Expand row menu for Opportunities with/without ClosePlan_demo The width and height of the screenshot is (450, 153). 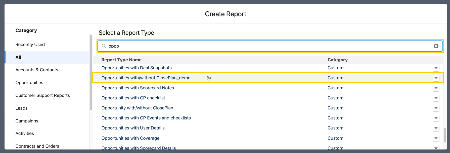[436, 78]
